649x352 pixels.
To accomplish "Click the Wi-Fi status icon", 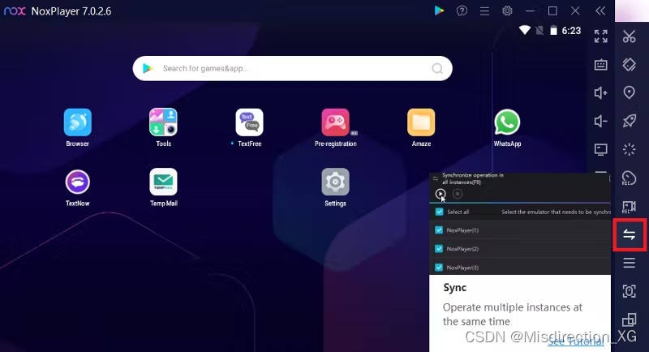I will pos(524,30).
